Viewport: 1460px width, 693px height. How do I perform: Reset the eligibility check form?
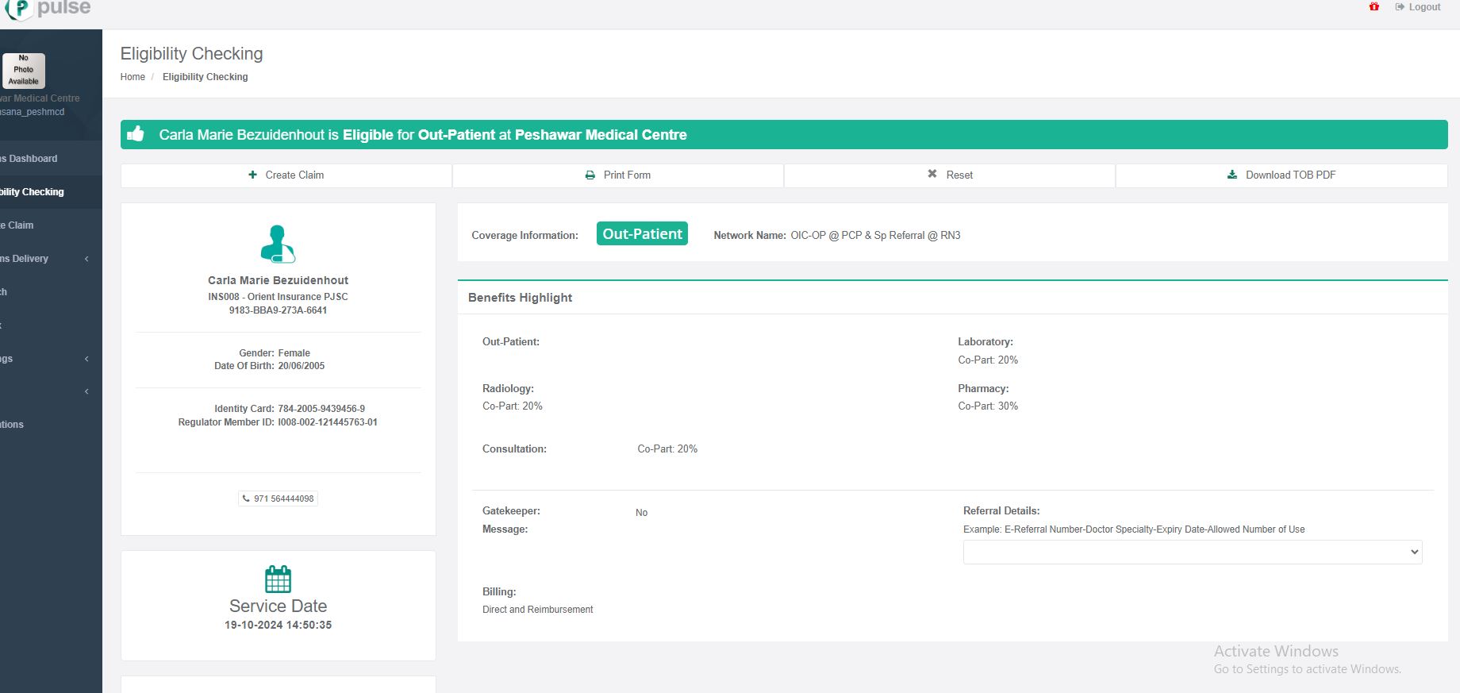pos(950,175)
